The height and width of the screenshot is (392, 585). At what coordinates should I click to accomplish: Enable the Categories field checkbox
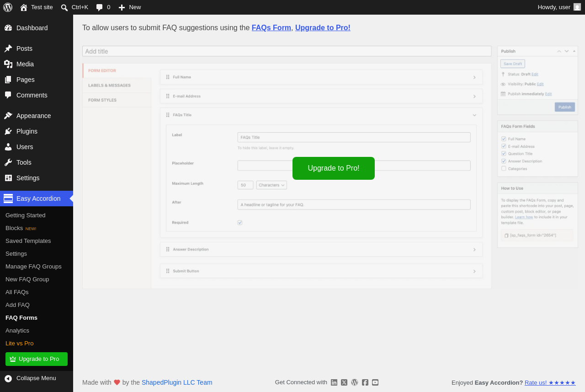pos(504,168)
